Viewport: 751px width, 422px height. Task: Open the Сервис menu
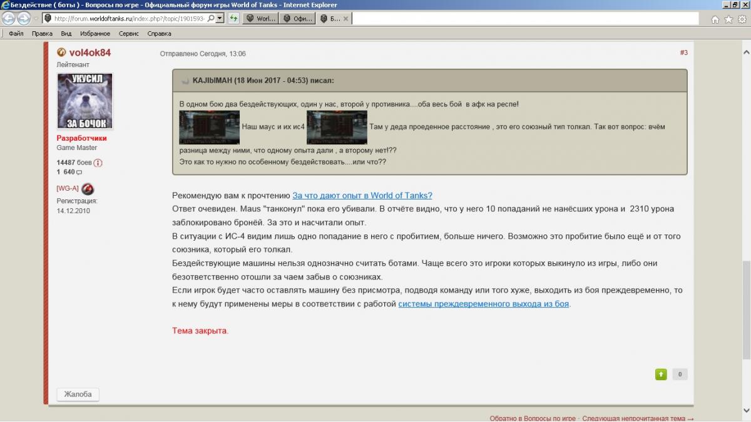pos(129,34)
